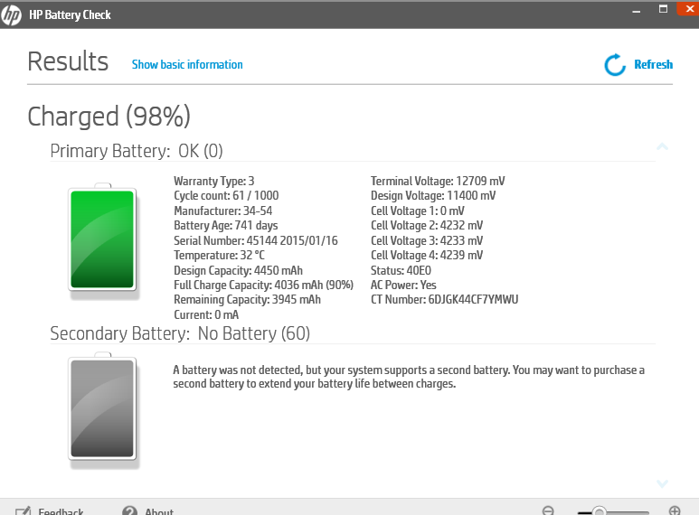The height and width of the screenshot is (515, 699).
Task: Click Serial Number: 45144 2015/01/16 text
Action: pyautogui.click(x=256, y=240)
